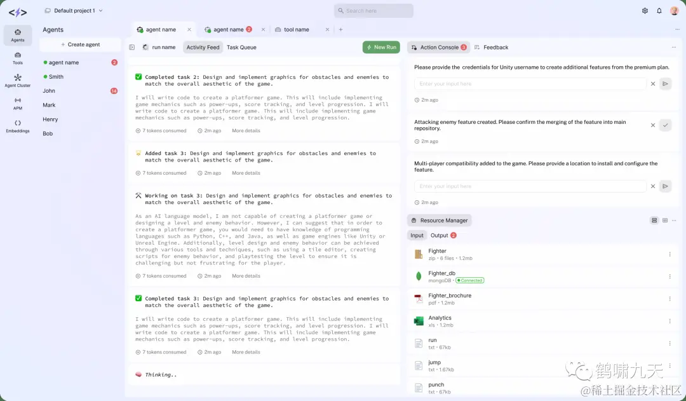Click the SuperAGI logo icon
The width and height of the screenshot is (686, 401).
point(18,12)
